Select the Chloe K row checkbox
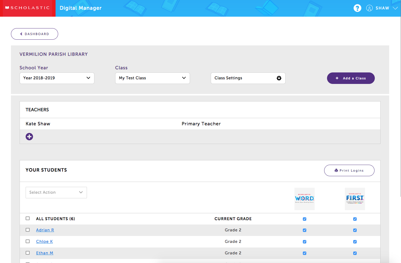The width and height of the screenshot is (401, 263). [28, 241]
